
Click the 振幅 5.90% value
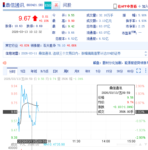click(142, 15)
